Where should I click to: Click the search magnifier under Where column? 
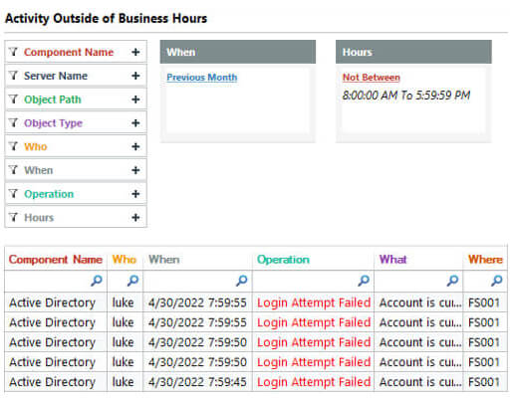[x=497, y=281]
